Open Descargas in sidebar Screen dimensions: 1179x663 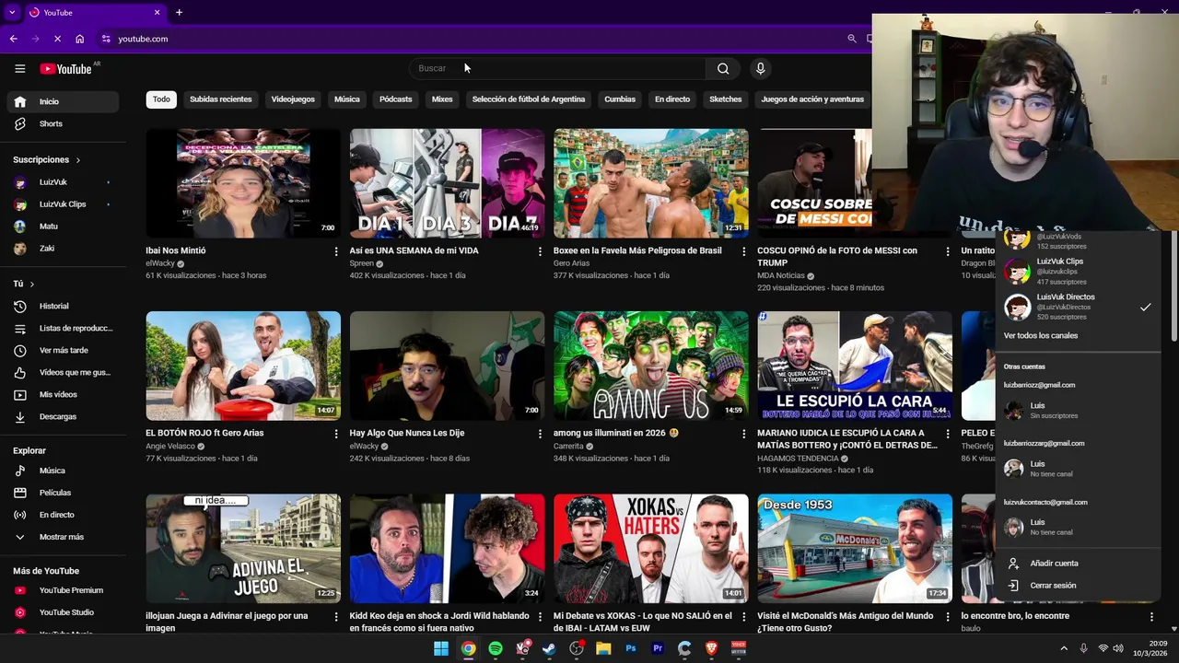(x=63, y=416)
